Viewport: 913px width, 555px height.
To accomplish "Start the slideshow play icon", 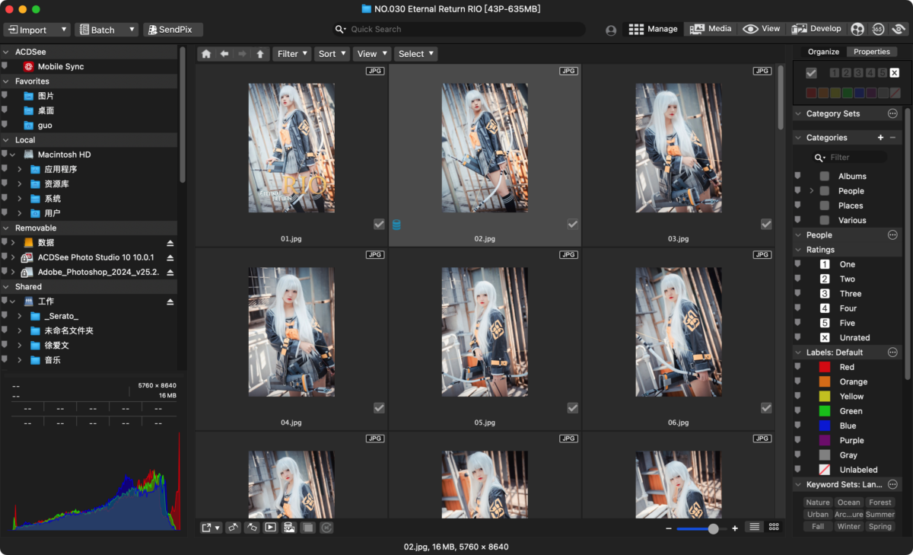I will pyautogui.click(x=270, y=528).
